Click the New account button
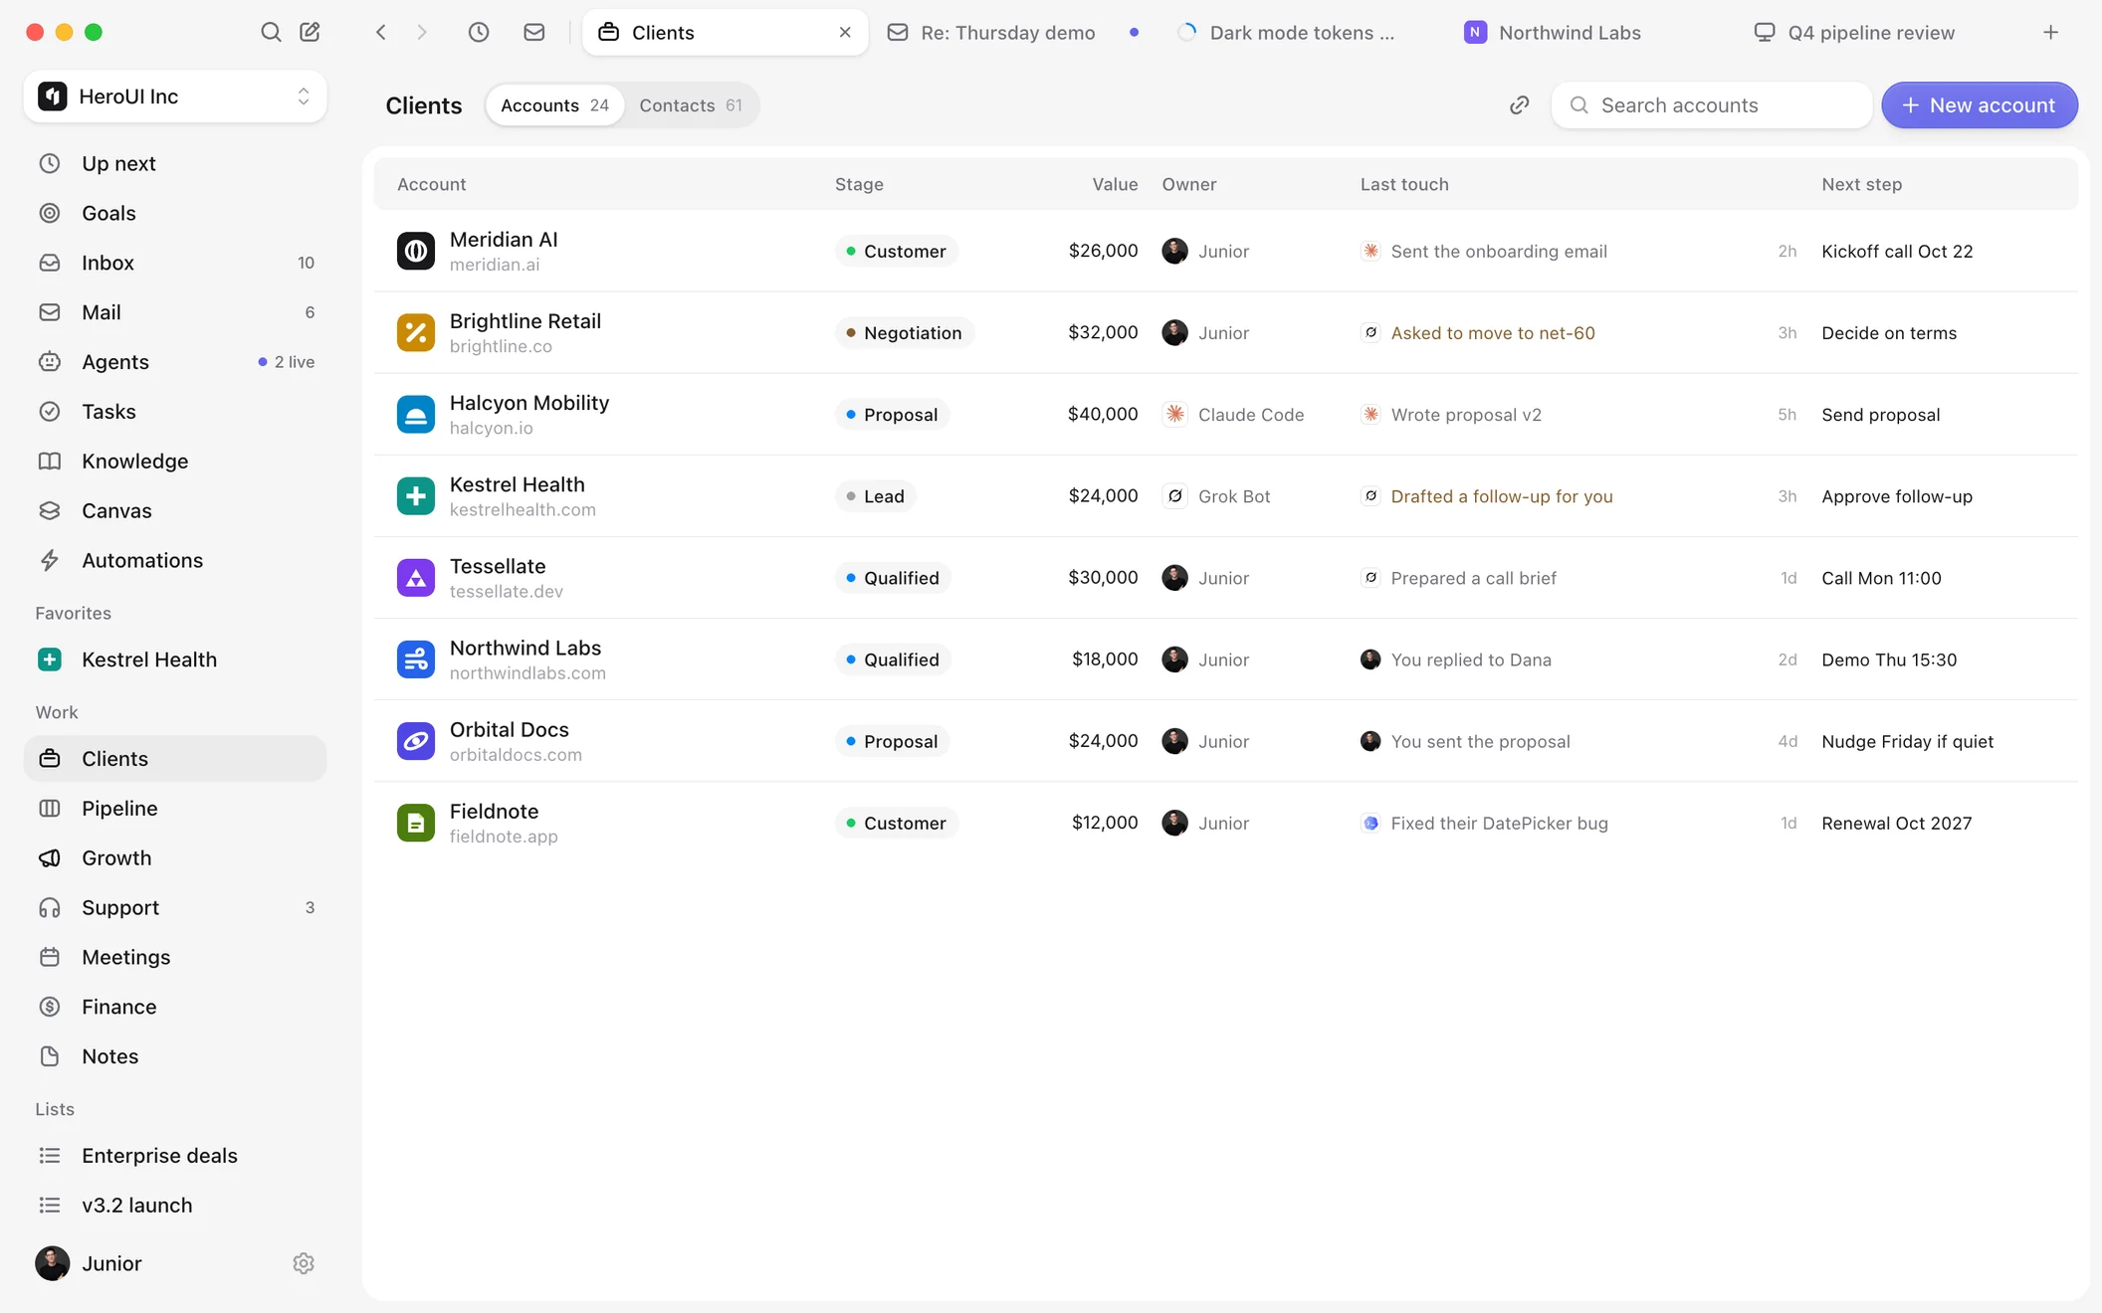 pos(1979,105)
